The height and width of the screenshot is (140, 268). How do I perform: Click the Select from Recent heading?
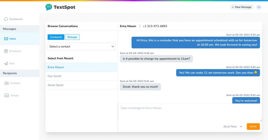pos(60,58)
